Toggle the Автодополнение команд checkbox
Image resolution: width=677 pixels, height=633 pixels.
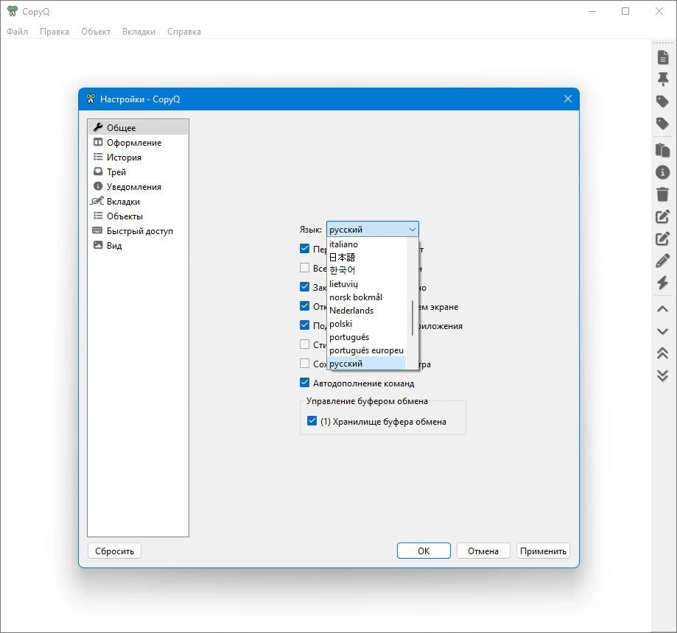[x=304, y=383]
